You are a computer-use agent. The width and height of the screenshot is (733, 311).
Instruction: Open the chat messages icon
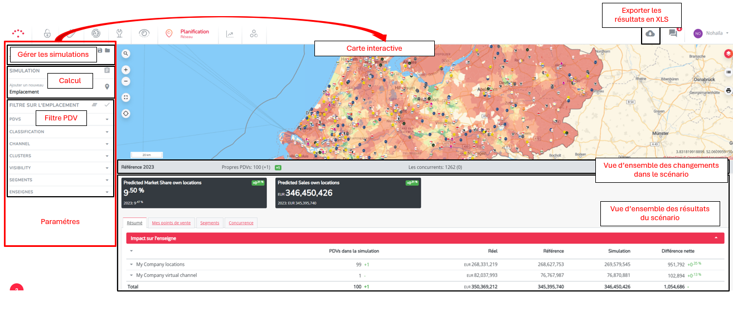pyautogui.click(x=673, y=33)
